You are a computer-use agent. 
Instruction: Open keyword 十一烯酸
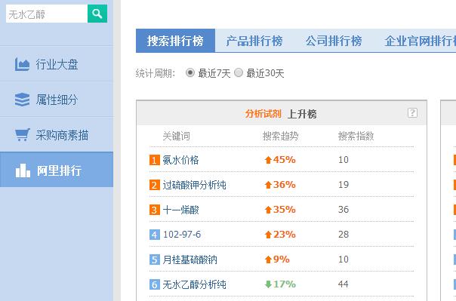[180, 210]
